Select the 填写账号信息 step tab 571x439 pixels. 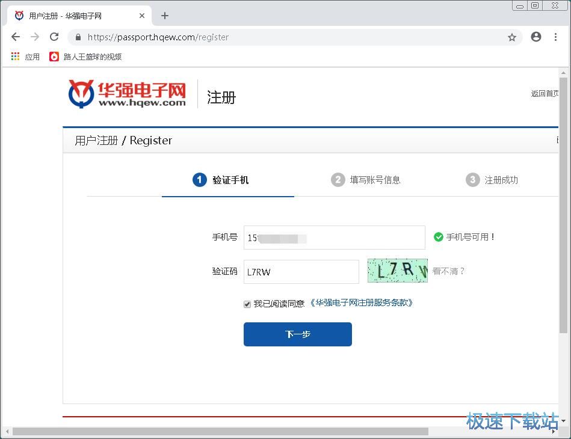coord(366,180)
